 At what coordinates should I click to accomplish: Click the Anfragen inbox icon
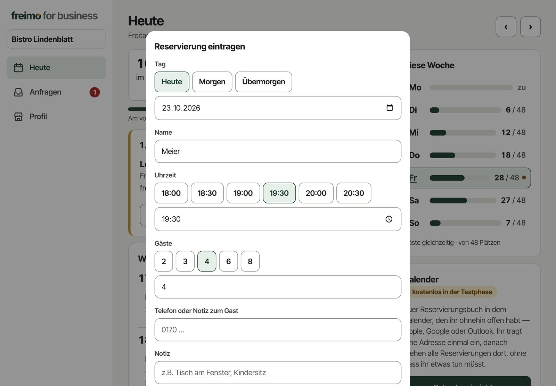(18, 92)
